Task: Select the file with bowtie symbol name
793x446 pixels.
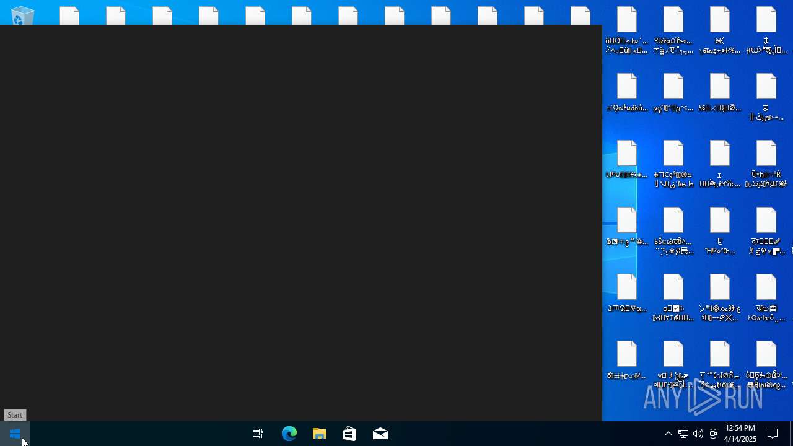Action: pyautogui.click(x=719, y=30)
